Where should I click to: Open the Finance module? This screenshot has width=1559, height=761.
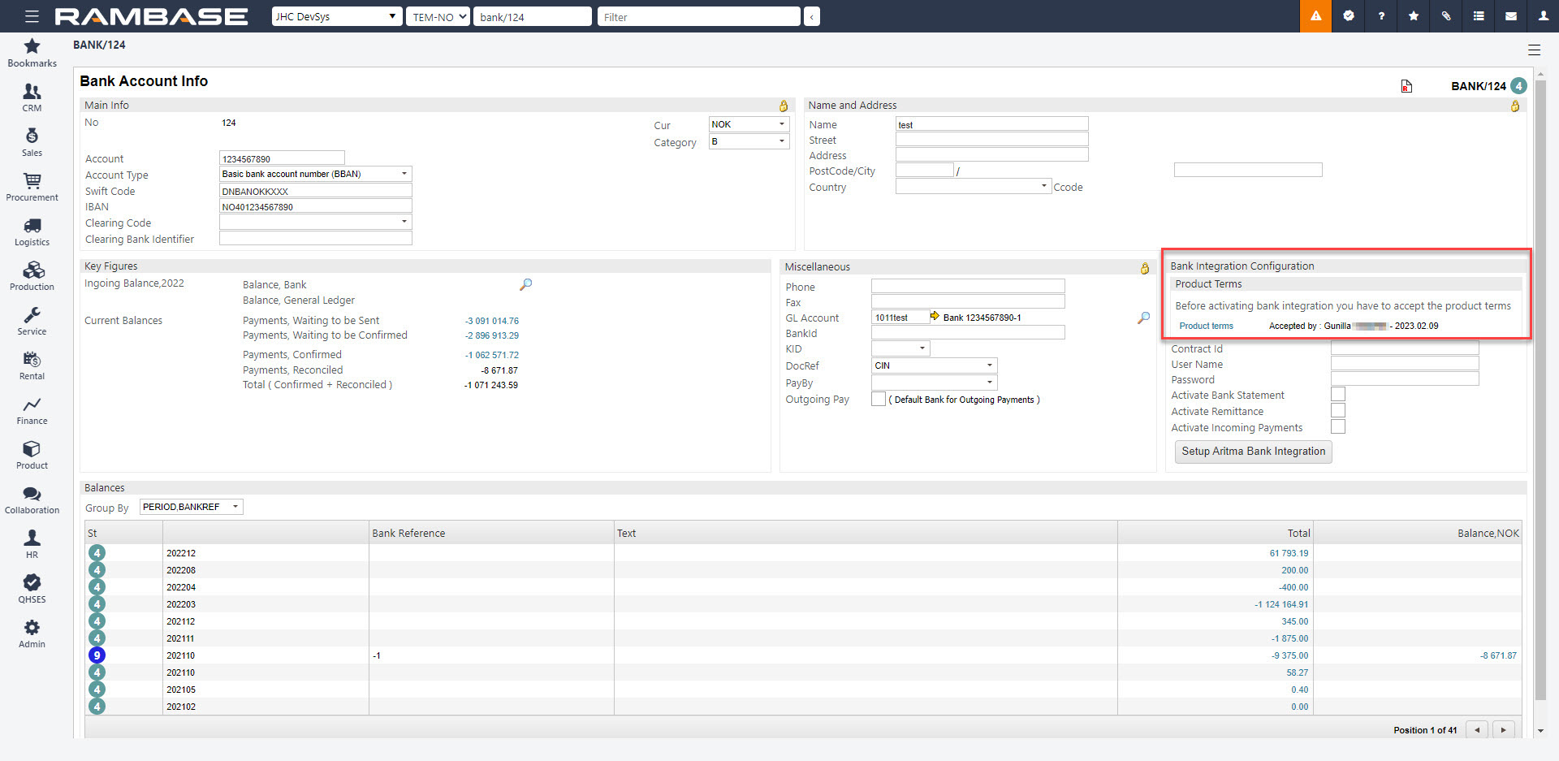[32, 410]
